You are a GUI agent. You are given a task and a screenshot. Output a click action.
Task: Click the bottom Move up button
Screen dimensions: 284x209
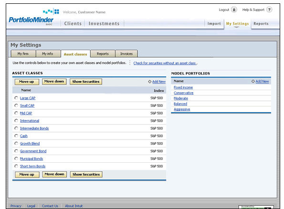pyautogui.click(x=27, y=175)
